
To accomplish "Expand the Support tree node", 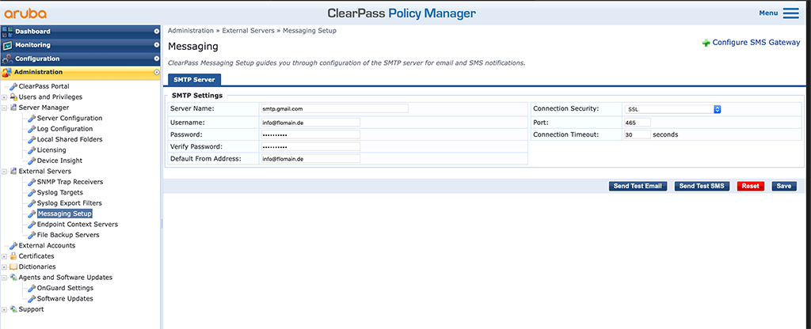I will pos(4,309).
